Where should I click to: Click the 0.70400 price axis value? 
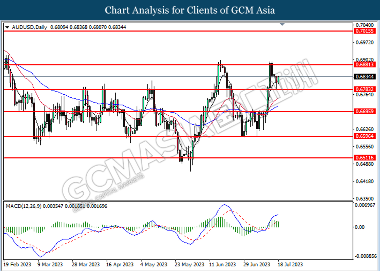[365, 25]
